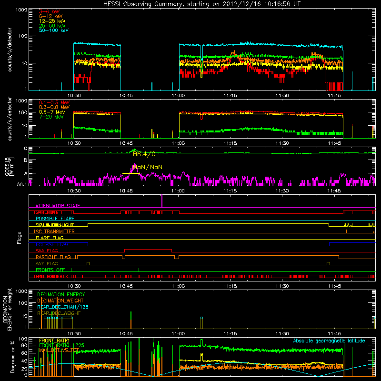Select the PARTICLE_FLAG label
Image resolution: width=381 pixels, height=381 pixels.
tap(53, 257)
